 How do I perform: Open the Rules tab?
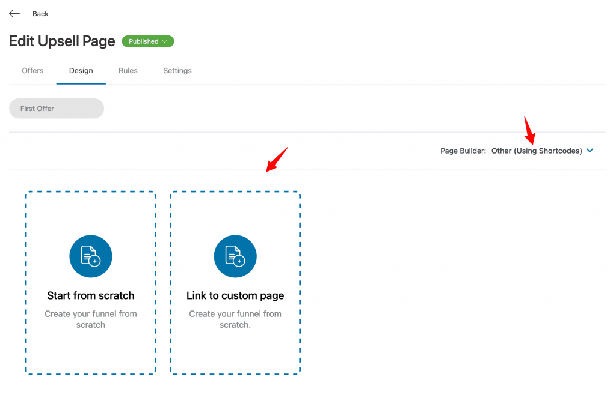[128, 71]
